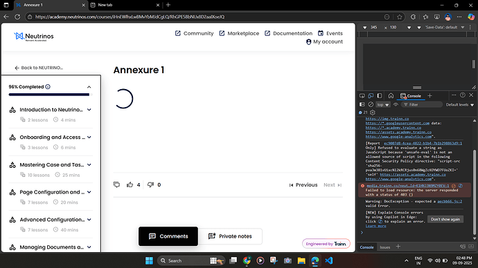Open the Documentation link
The height and width of the screenshot is (268, 478).
coord(288,33)
